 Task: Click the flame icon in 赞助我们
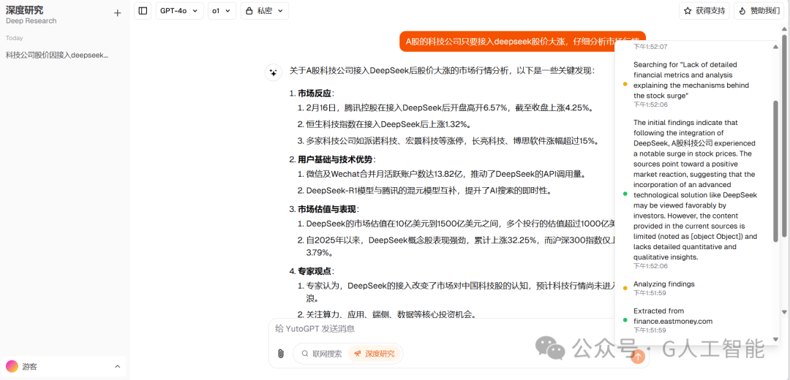(x=742, y=10)
